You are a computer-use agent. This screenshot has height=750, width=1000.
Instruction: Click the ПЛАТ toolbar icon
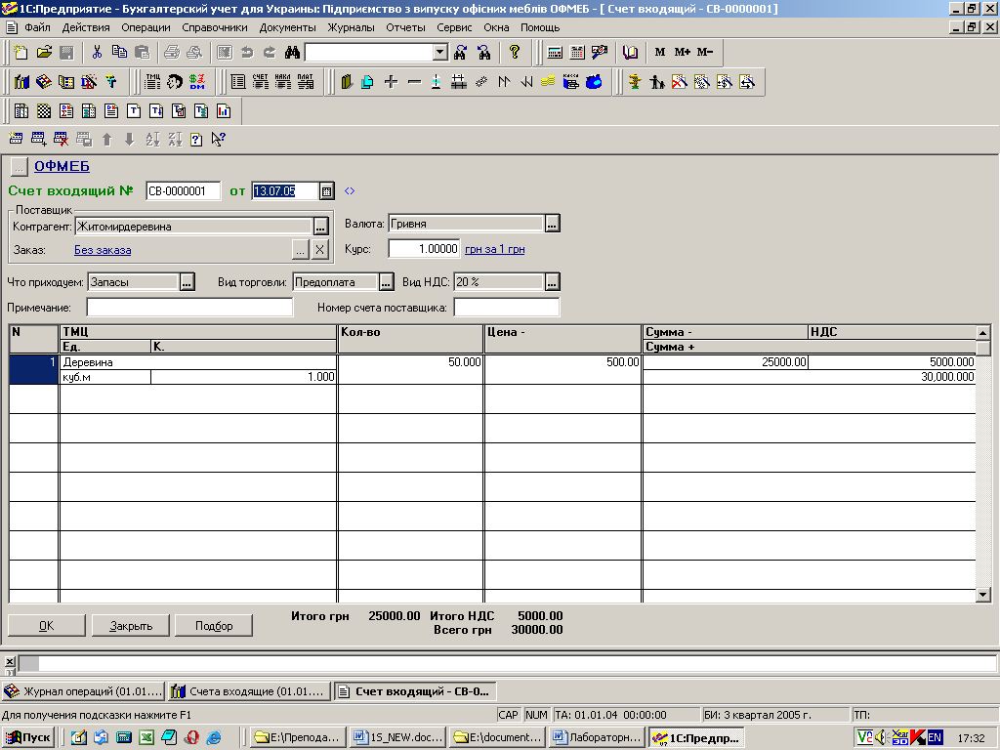point(306,82)
